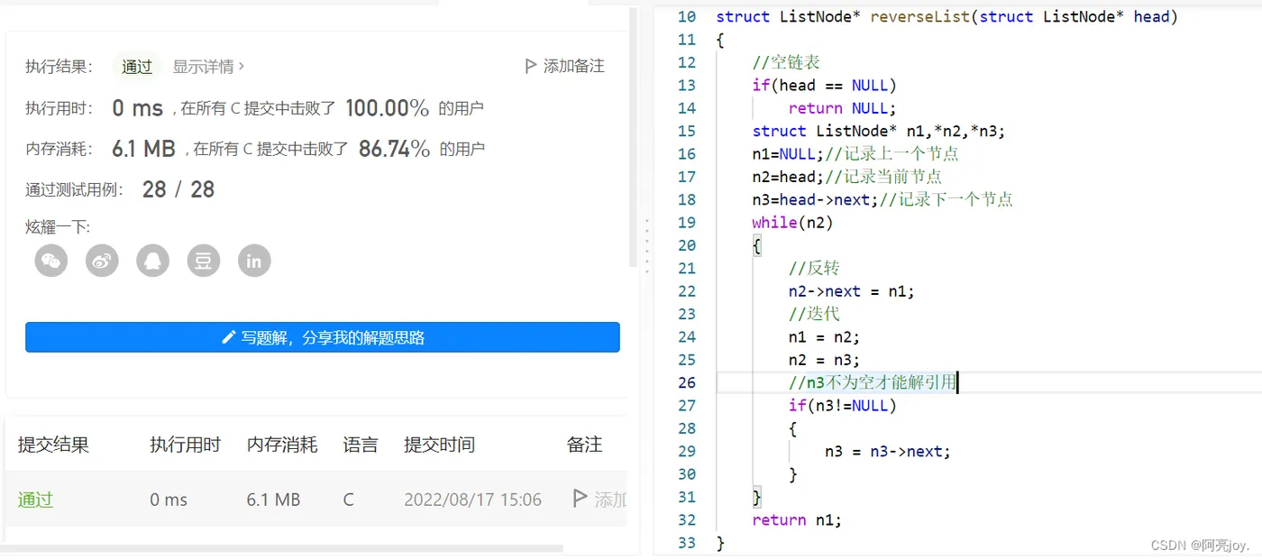Share result via Douban icon

[204, 261]
